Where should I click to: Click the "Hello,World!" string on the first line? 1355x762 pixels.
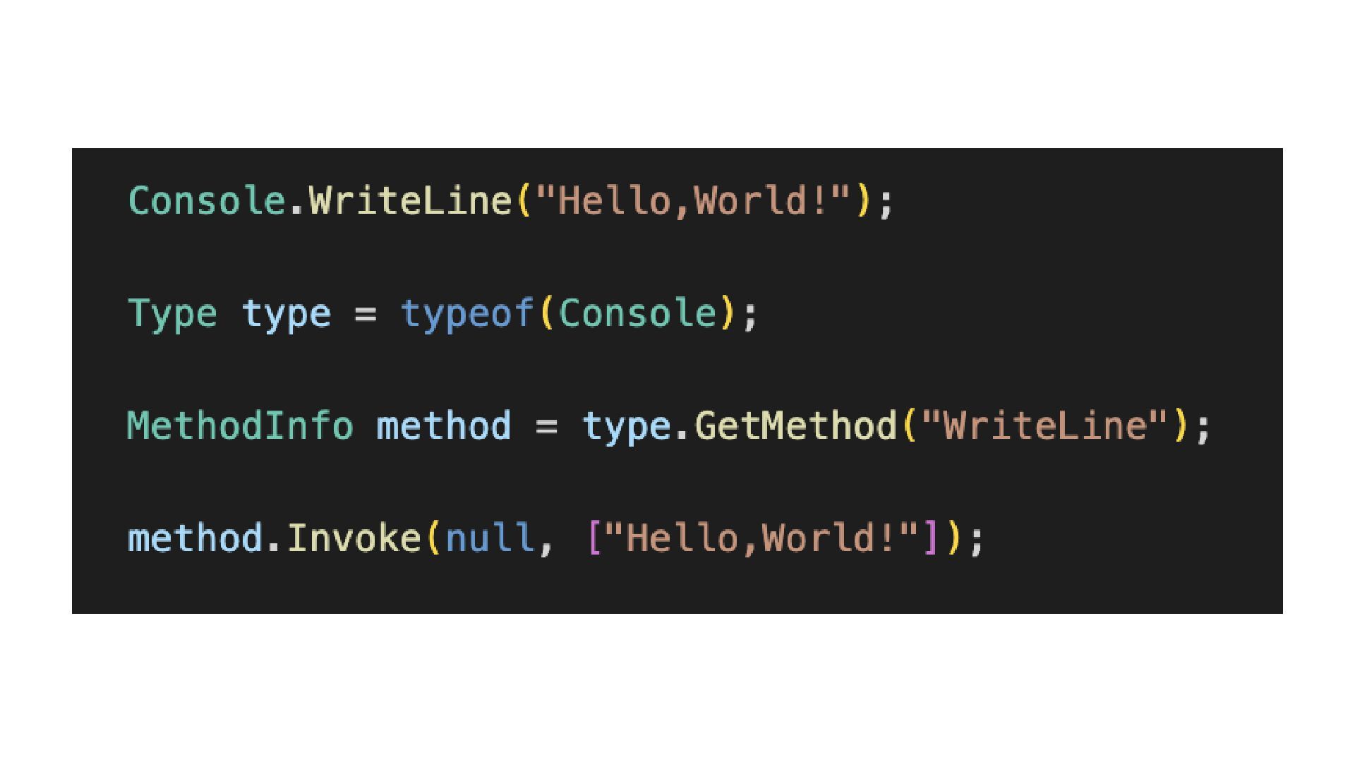(694, 200)
